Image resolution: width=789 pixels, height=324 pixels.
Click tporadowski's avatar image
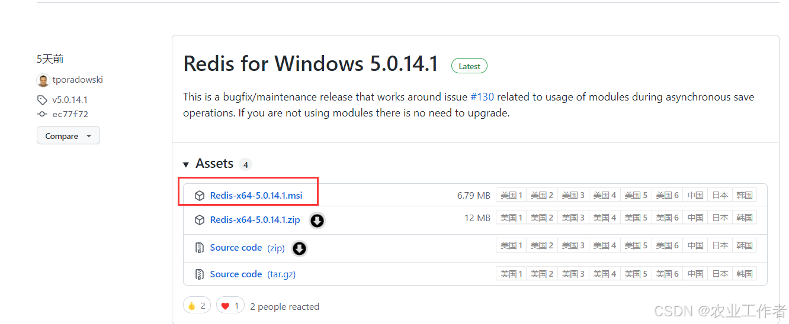coord(43,80)
